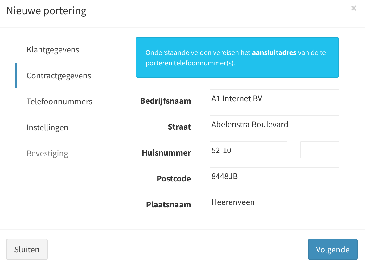The height and width of the screenshot is (266, 365).
Task: Click the Volgende button
Action: click(x=333, y=249)
